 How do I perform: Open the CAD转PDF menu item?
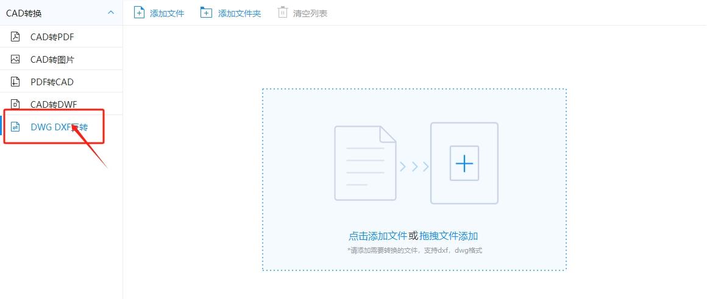pyautogui.click(x=62, y=37)
